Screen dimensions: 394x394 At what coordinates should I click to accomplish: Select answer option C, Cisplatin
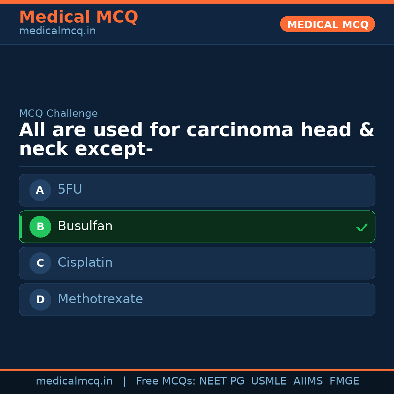[x=197, y=263]
